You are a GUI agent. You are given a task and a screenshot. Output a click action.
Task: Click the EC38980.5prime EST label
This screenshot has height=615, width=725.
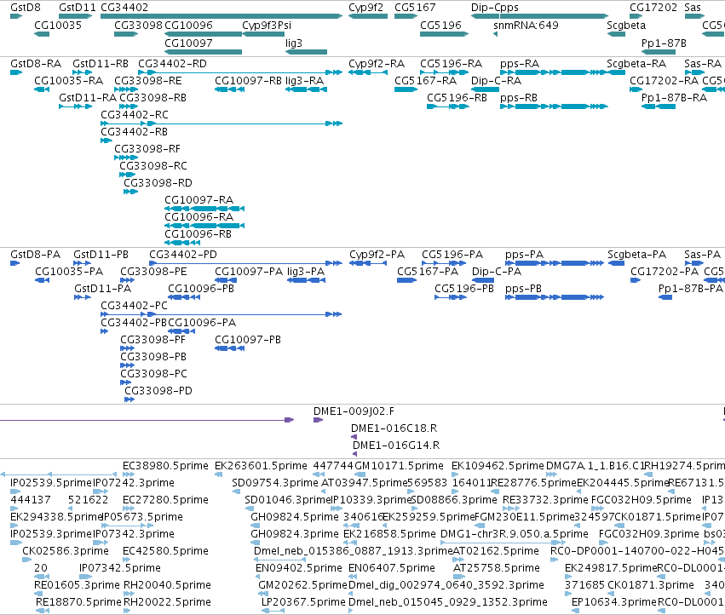click(165, 466)
